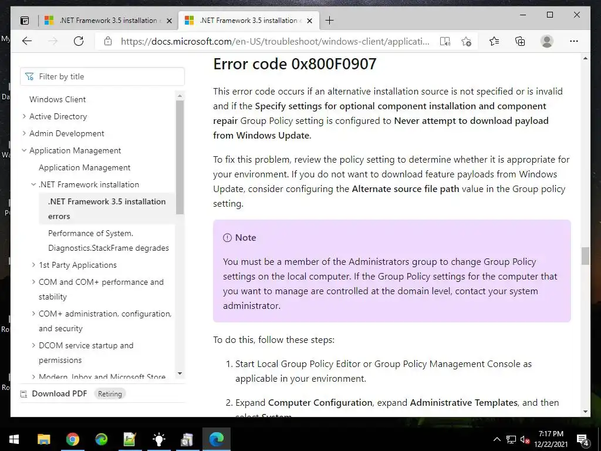Add this page to favorites
The image size is (601, 451).
pyautogui.click(x=466, y=41)
